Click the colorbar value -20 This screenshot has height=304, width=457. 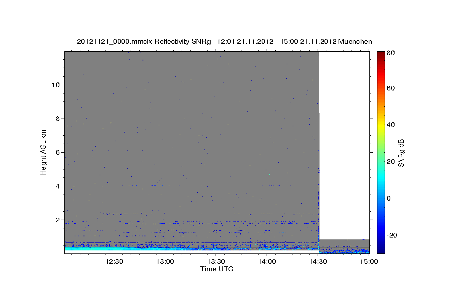[391, 235]
